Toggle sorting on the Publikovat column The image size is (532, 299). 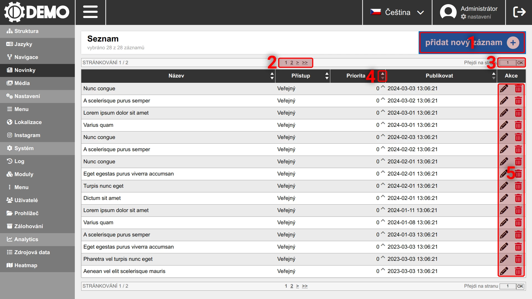[493, 76]
